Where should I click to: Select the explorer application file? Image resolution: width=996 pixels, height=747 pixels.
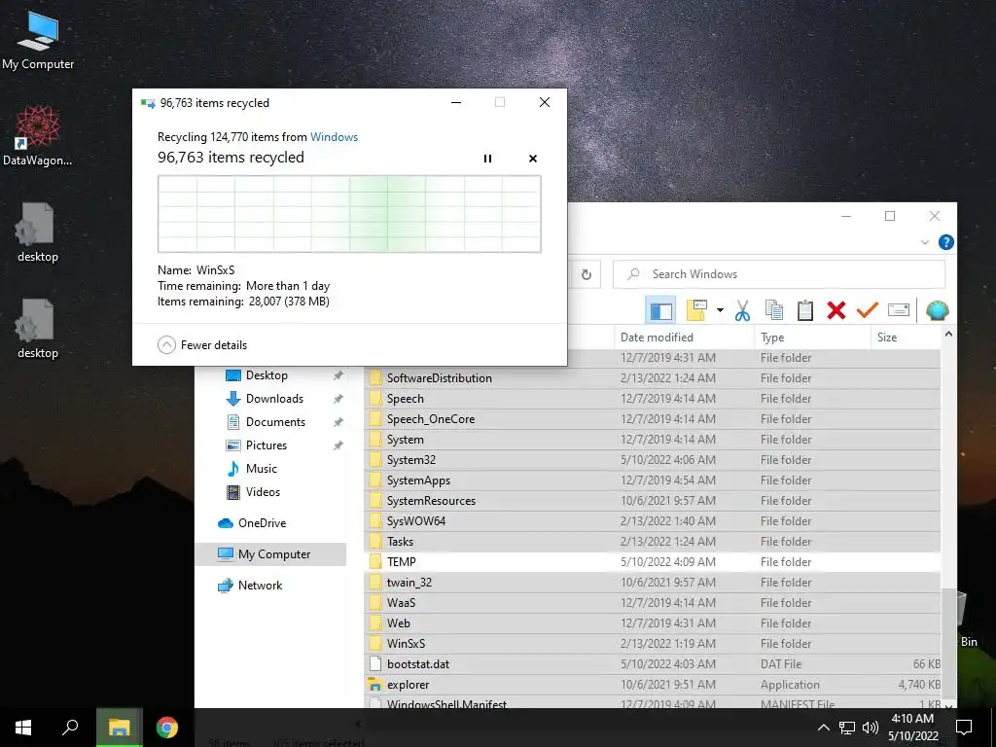(x=654, y=684)
